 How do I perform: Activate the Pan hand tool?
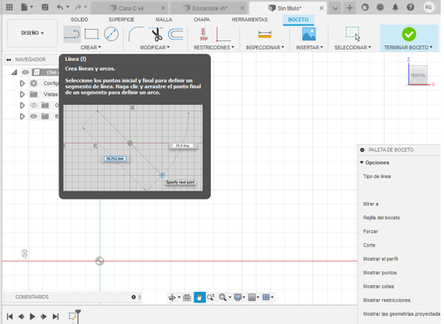(199, 297)
